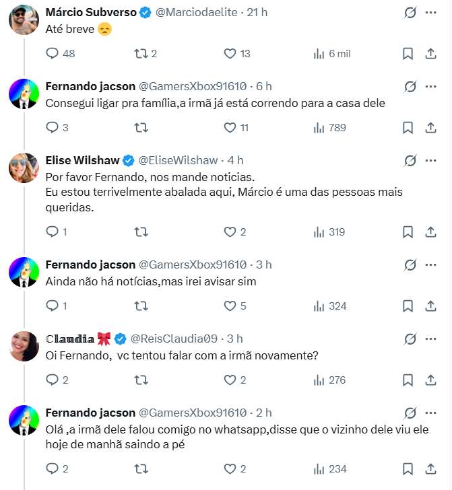Like Márcio Subverso's "Até breve" post
This screenshot has height=490, width=452.
click(x=230, y=54)
